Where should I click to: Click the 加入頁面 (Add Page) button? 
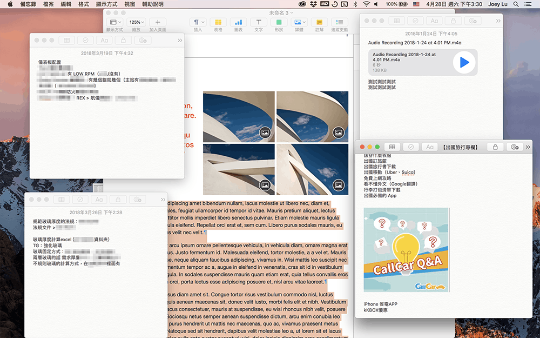158,23
